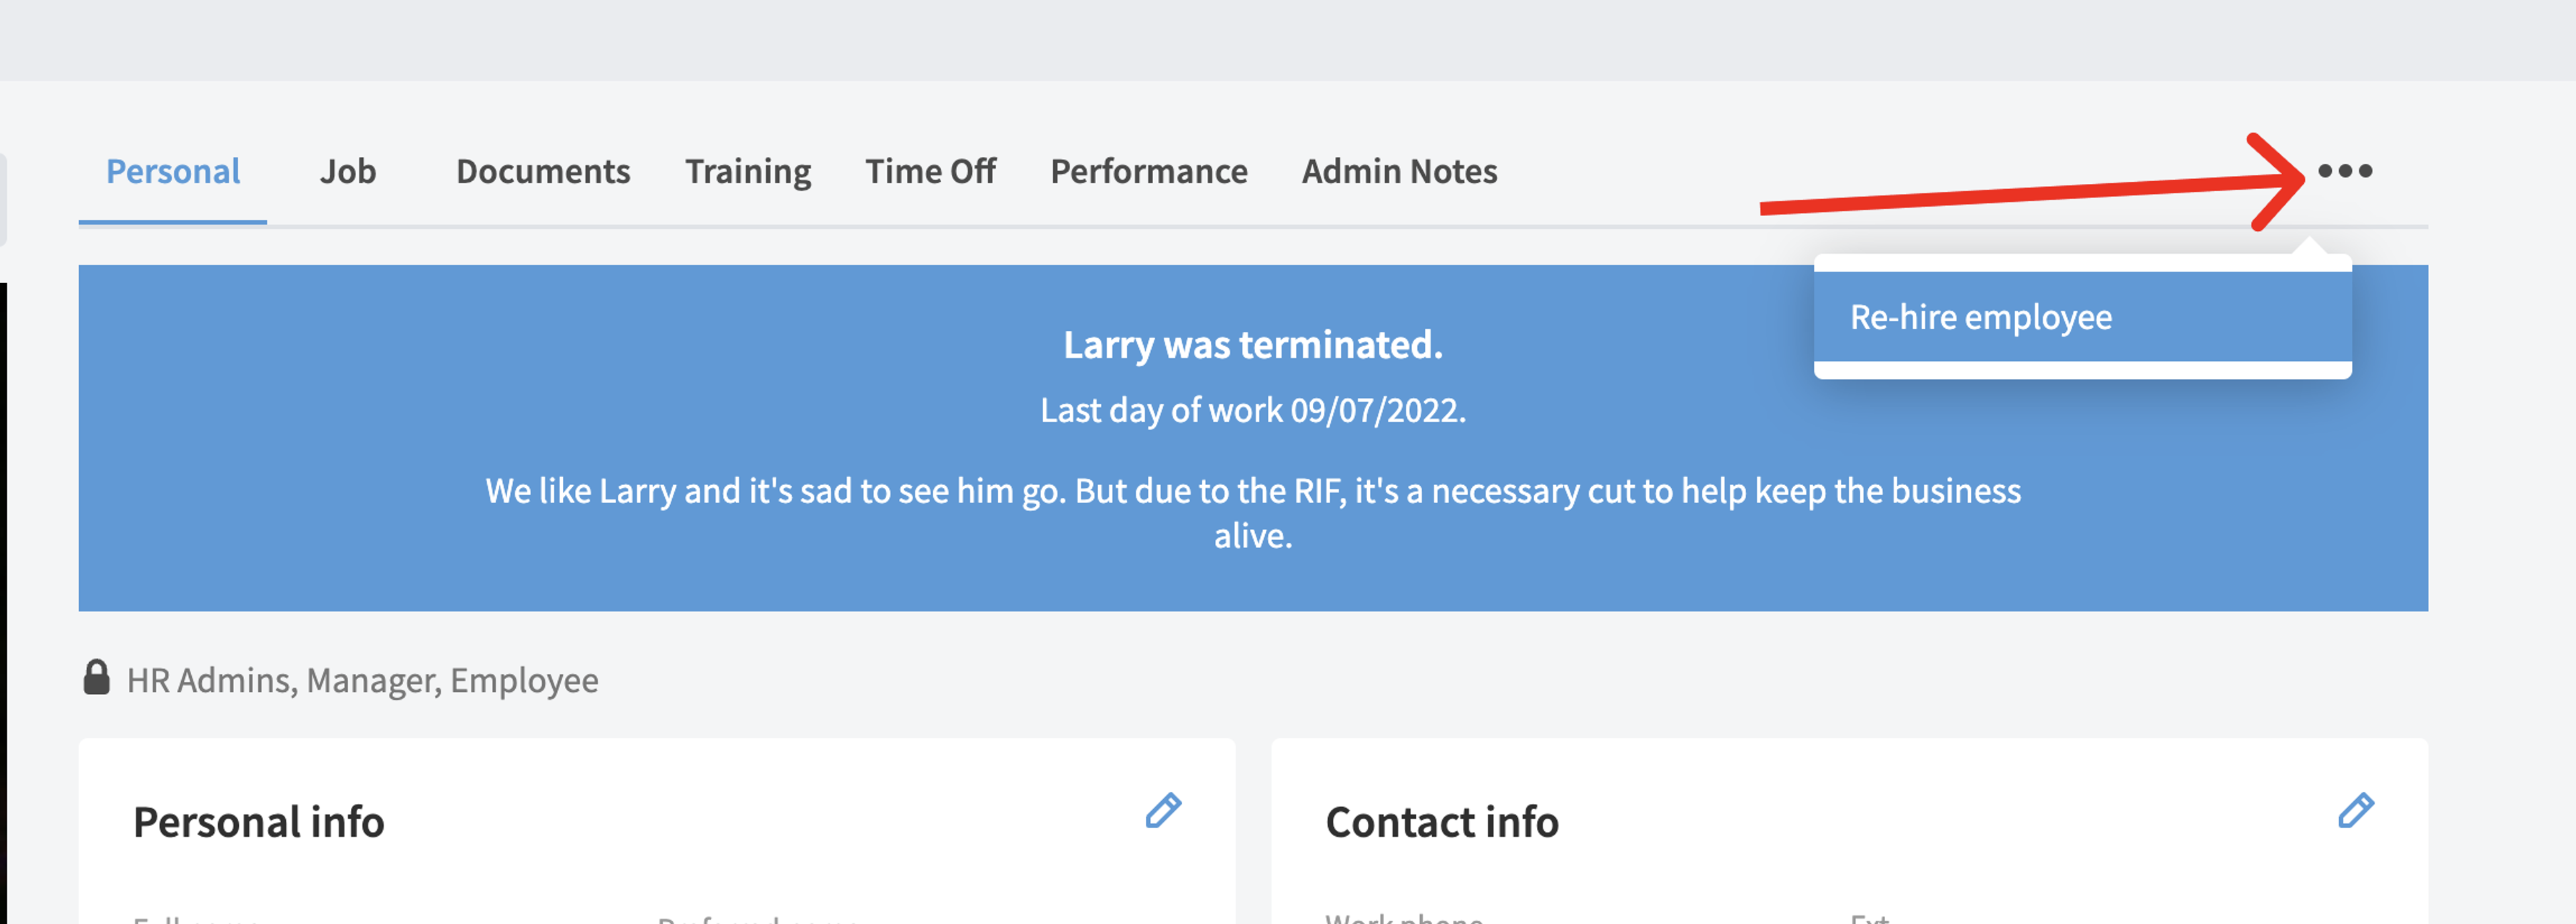Open the Job tab
2576x924 pixels.
coord(348,172)
